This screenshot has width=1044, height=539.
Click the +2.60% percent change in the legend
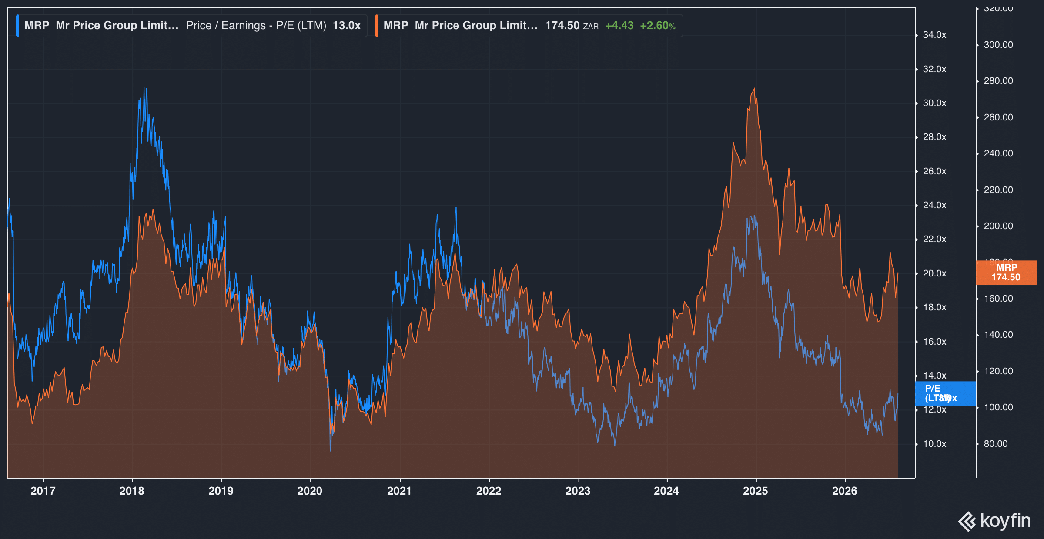[658, 26]
